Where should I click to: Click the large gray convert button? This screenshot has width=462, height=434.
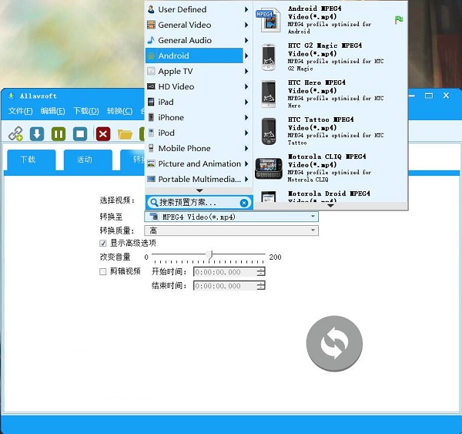tap(334, 344)
